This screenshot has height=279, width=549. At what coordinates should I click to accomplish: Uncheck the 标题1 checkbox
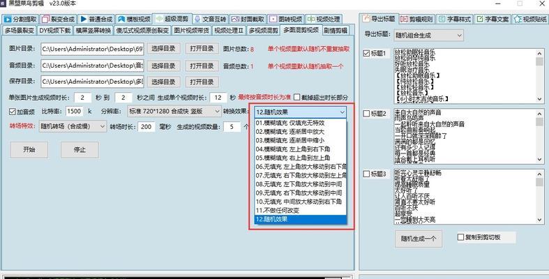click(x=367, y=54)
